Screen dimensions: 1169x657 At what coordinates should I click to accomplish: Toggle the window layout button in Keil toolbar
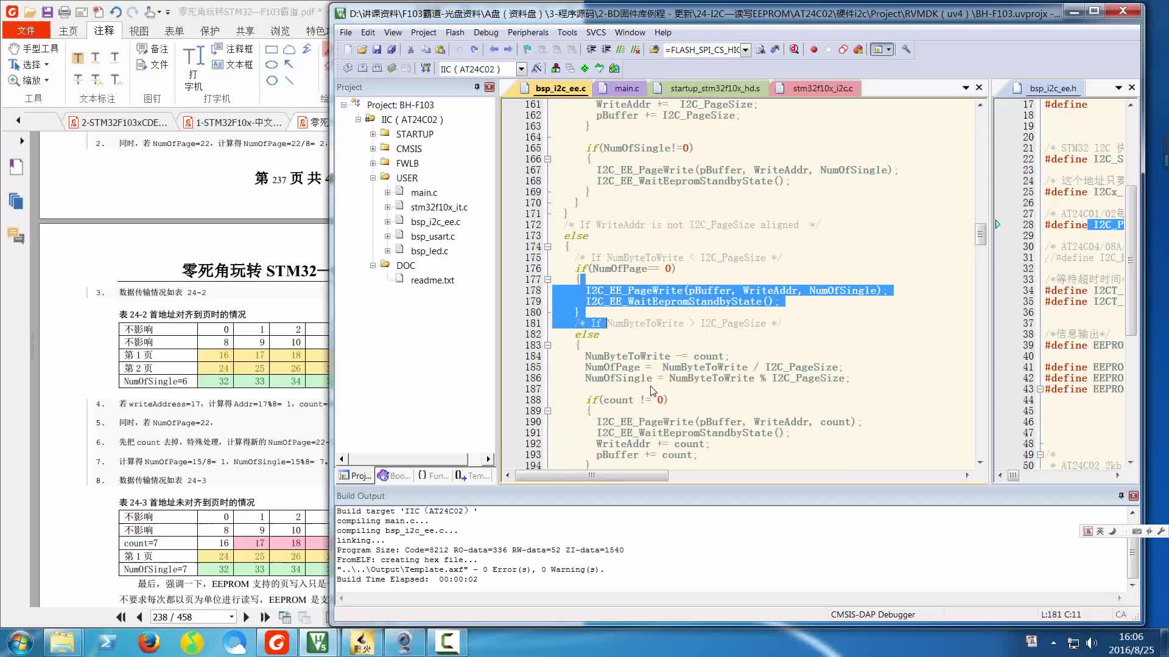882,50
